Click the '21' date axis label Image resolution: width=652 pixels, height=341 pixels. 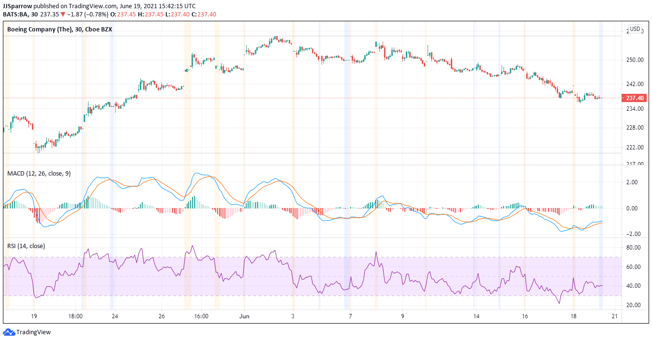click(615, 316)
